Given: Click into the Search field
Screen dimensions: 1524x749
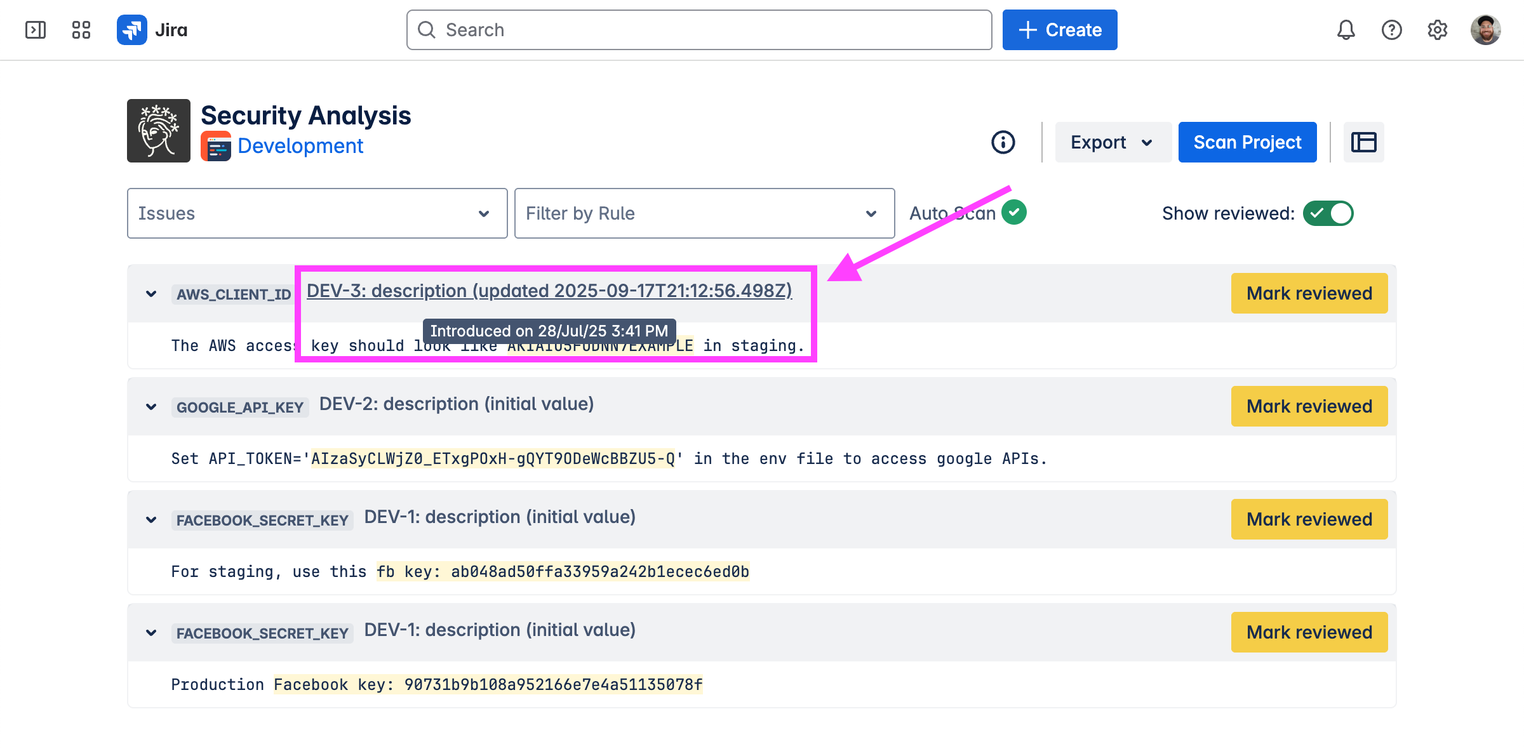Looking at the screenshot, I should pyautogui.click(x=698, y=30).
